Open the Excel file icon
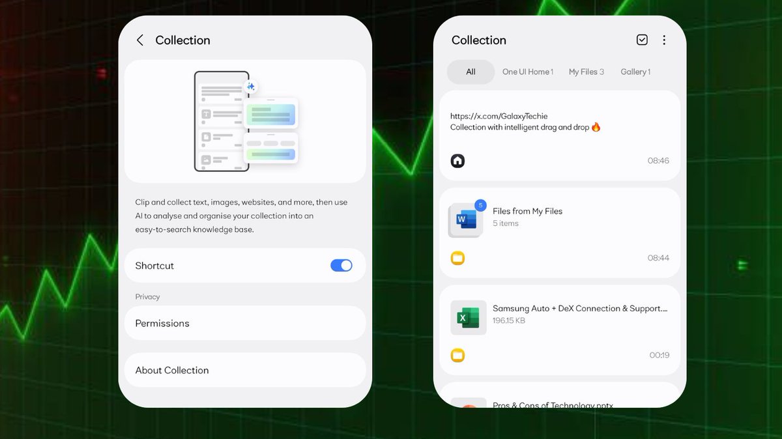The width and height of the screenshot is (782, 439). 469,318
